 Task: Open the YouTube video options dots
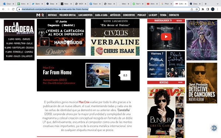click(x=179, y=28)
